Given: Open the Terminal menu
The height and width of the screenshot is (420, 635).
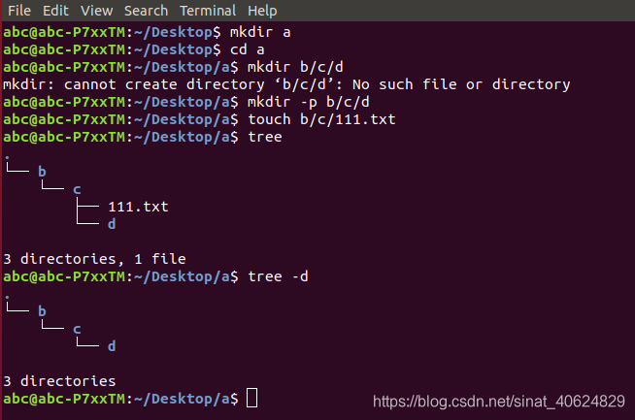Looking at the screenshot, I should pyautogui.click(x=208, y=11).
